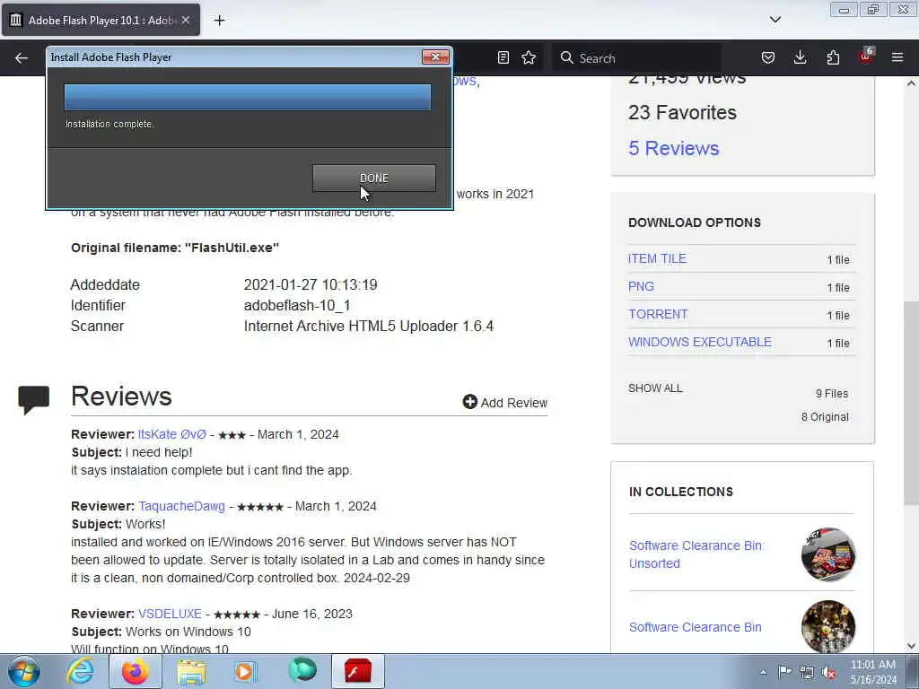Close the Install Adobe Flash Player dialog
Image resolution: width=919 pixels, height=689 pixels.
click(435, 57)
